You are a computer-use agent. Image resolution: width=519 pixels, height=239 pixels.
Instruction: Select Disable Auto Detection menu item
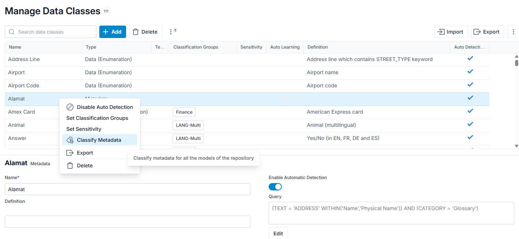[x=100, y=107]
